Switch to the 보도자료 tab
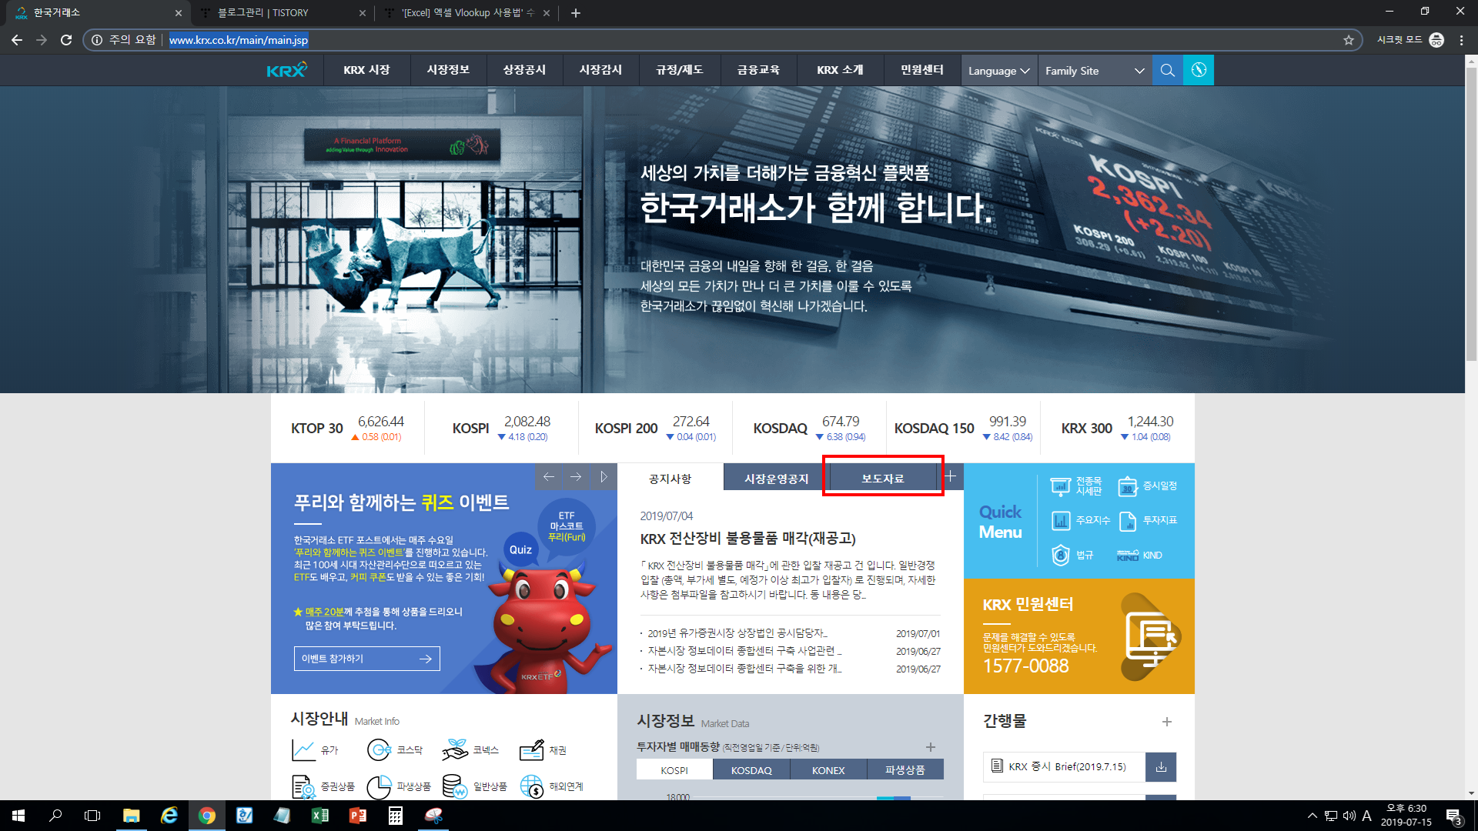Viewport: 1478px width, 831px height. tap(882, 478)
